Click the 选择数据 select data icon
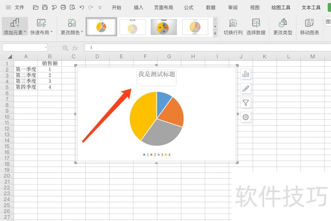Viewport: 331px width, 221px height. [256, 23]
